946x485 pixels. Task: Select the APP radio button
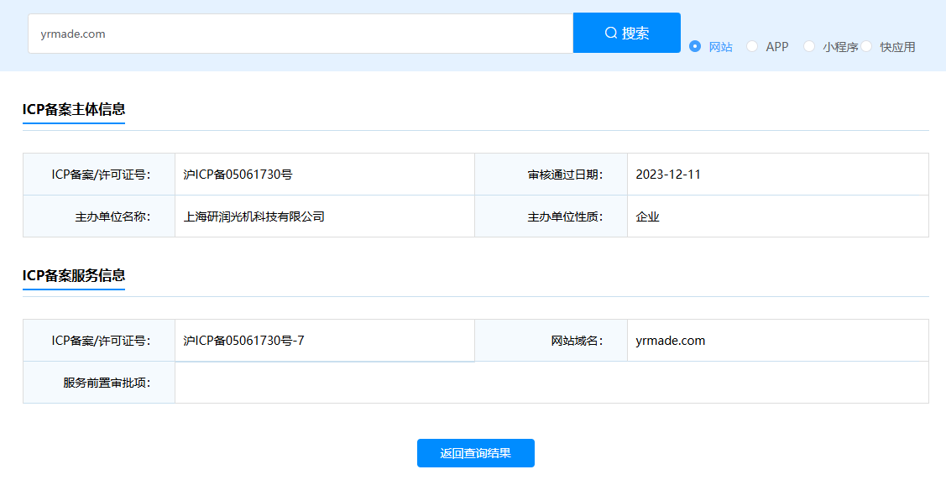click(752, 46)
